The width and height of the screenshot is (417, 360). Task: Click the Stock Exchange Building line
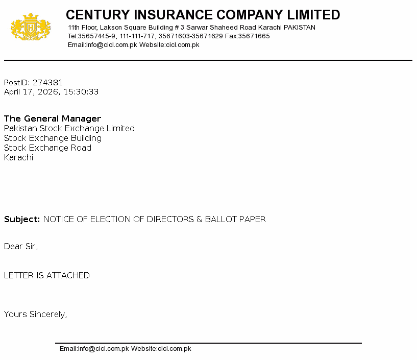(x=53, y=138)
